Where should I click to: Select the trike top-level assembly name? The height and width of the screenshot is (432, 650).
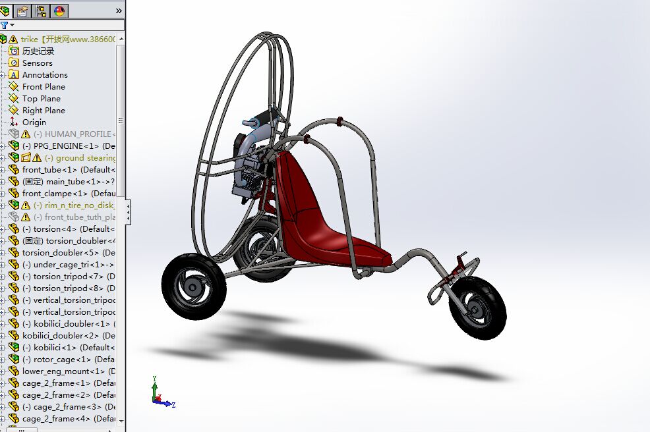(68, 39)
